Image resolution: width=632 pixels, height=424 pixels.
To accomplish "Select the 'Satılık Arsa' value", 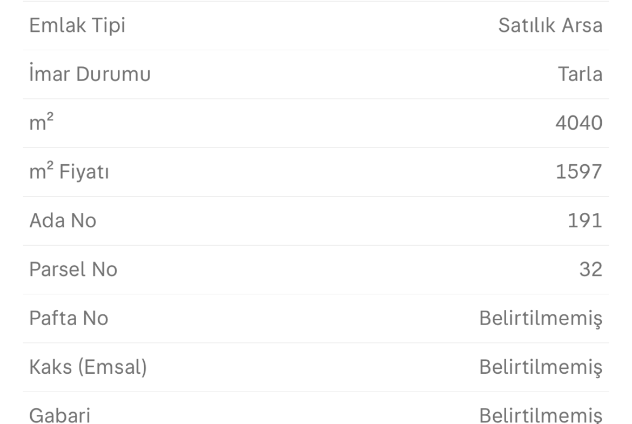I will [550, 25].
